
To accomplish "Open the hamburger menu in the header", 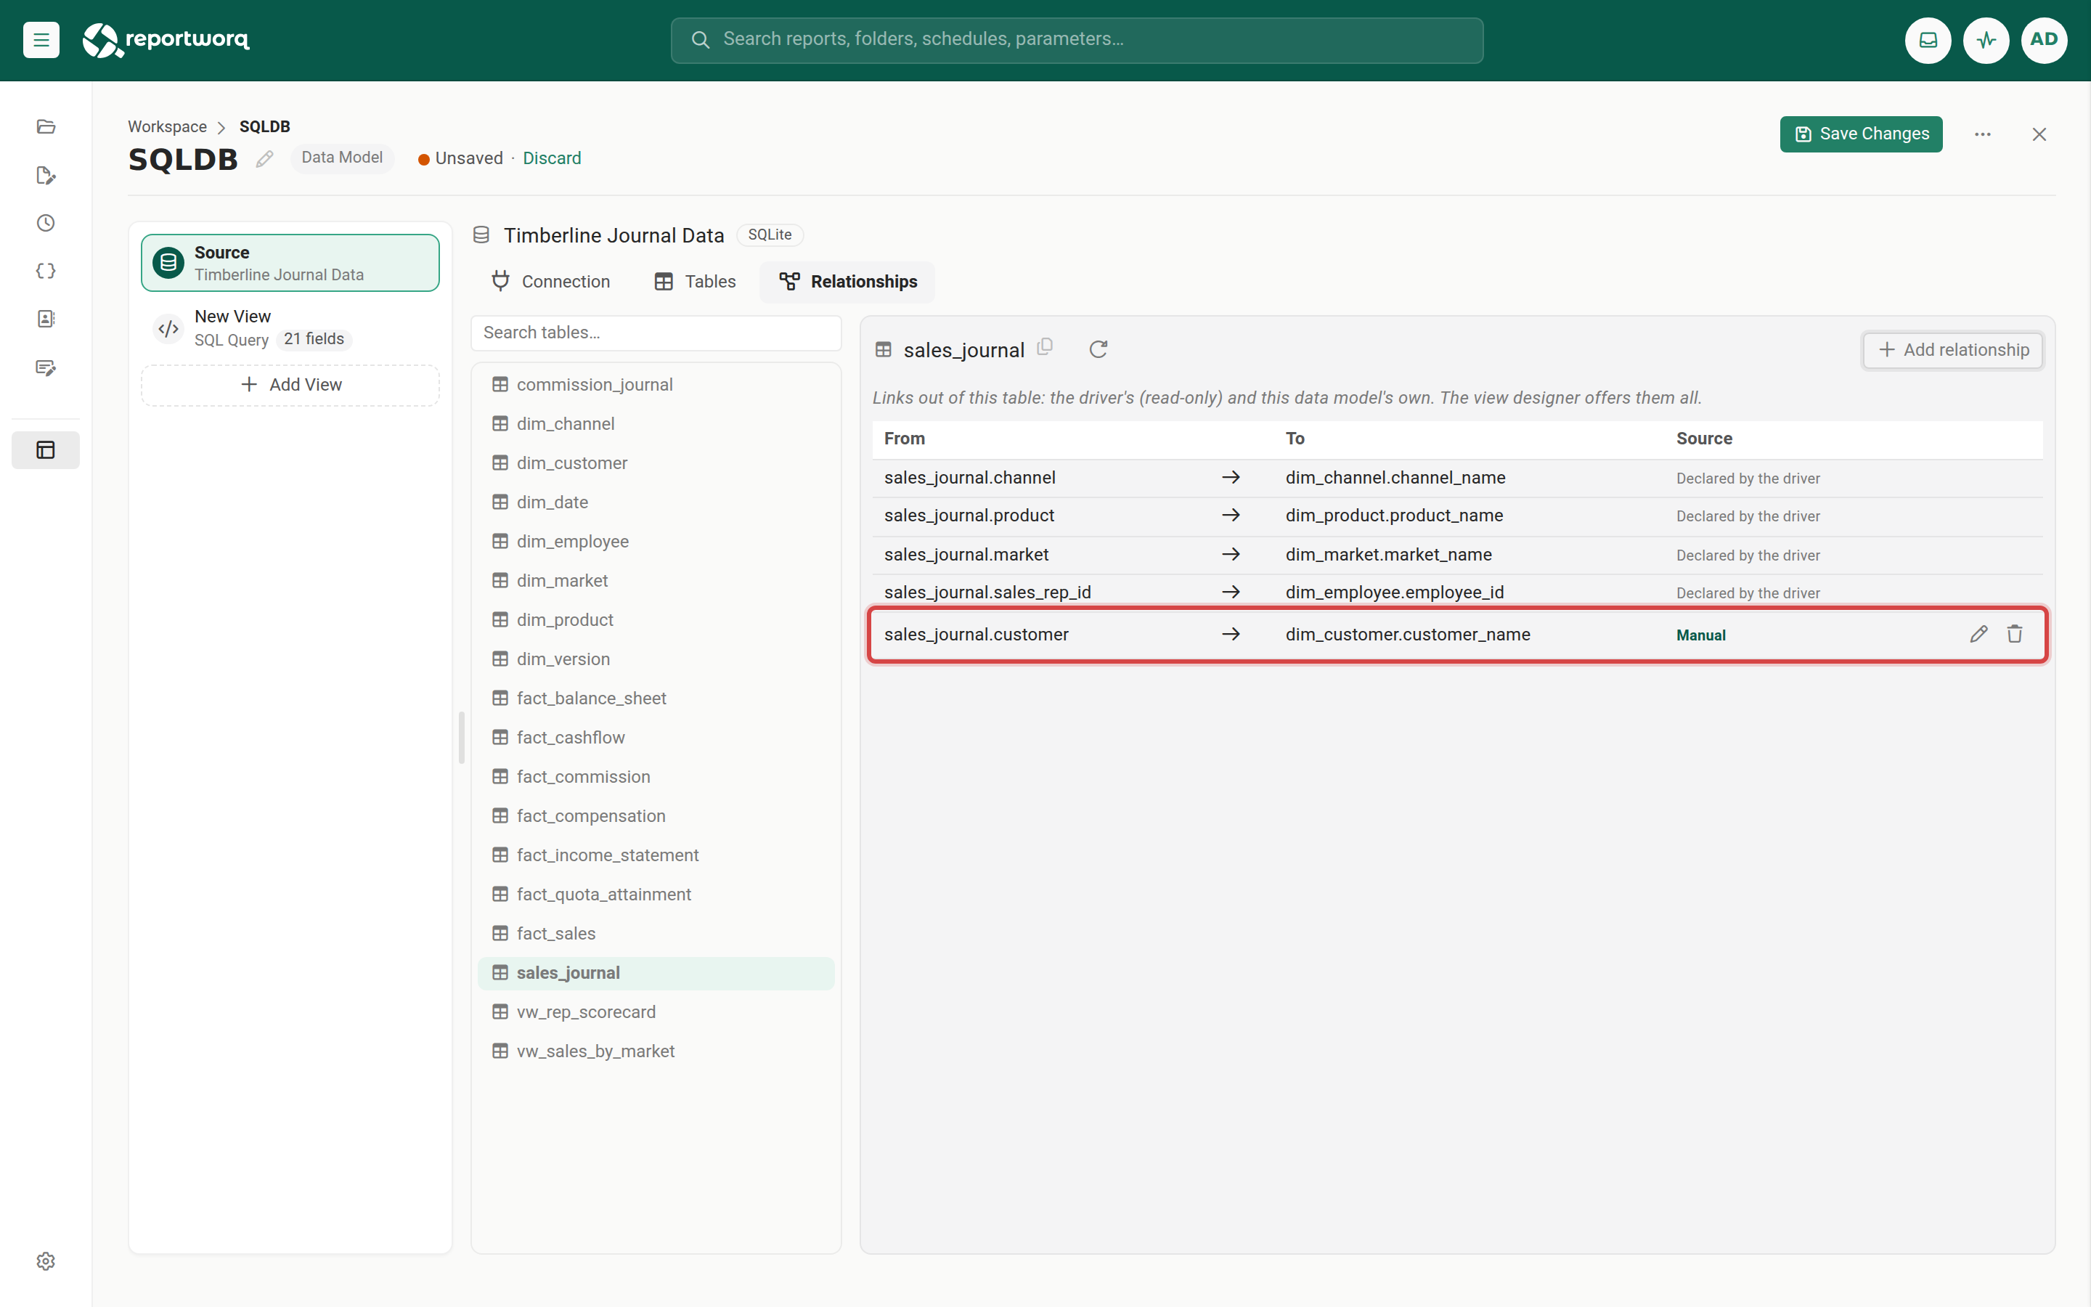I will coord(41,40).
